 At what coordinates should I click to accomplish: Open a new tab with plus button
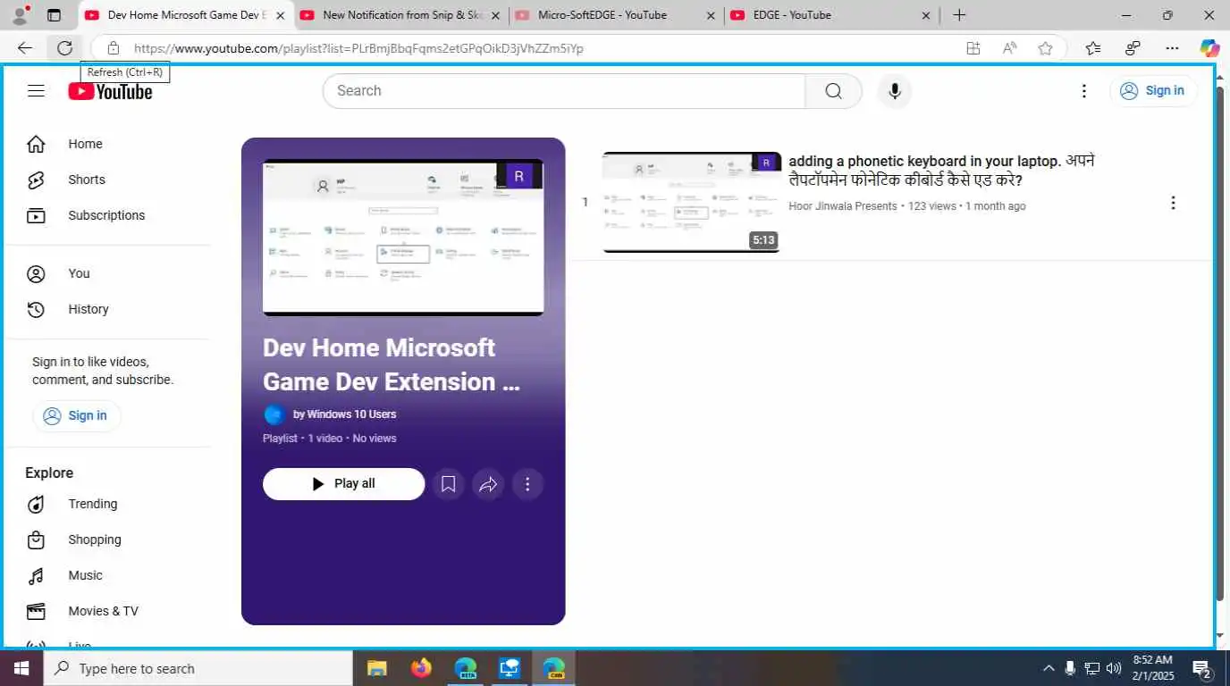[x=959, y=15]
